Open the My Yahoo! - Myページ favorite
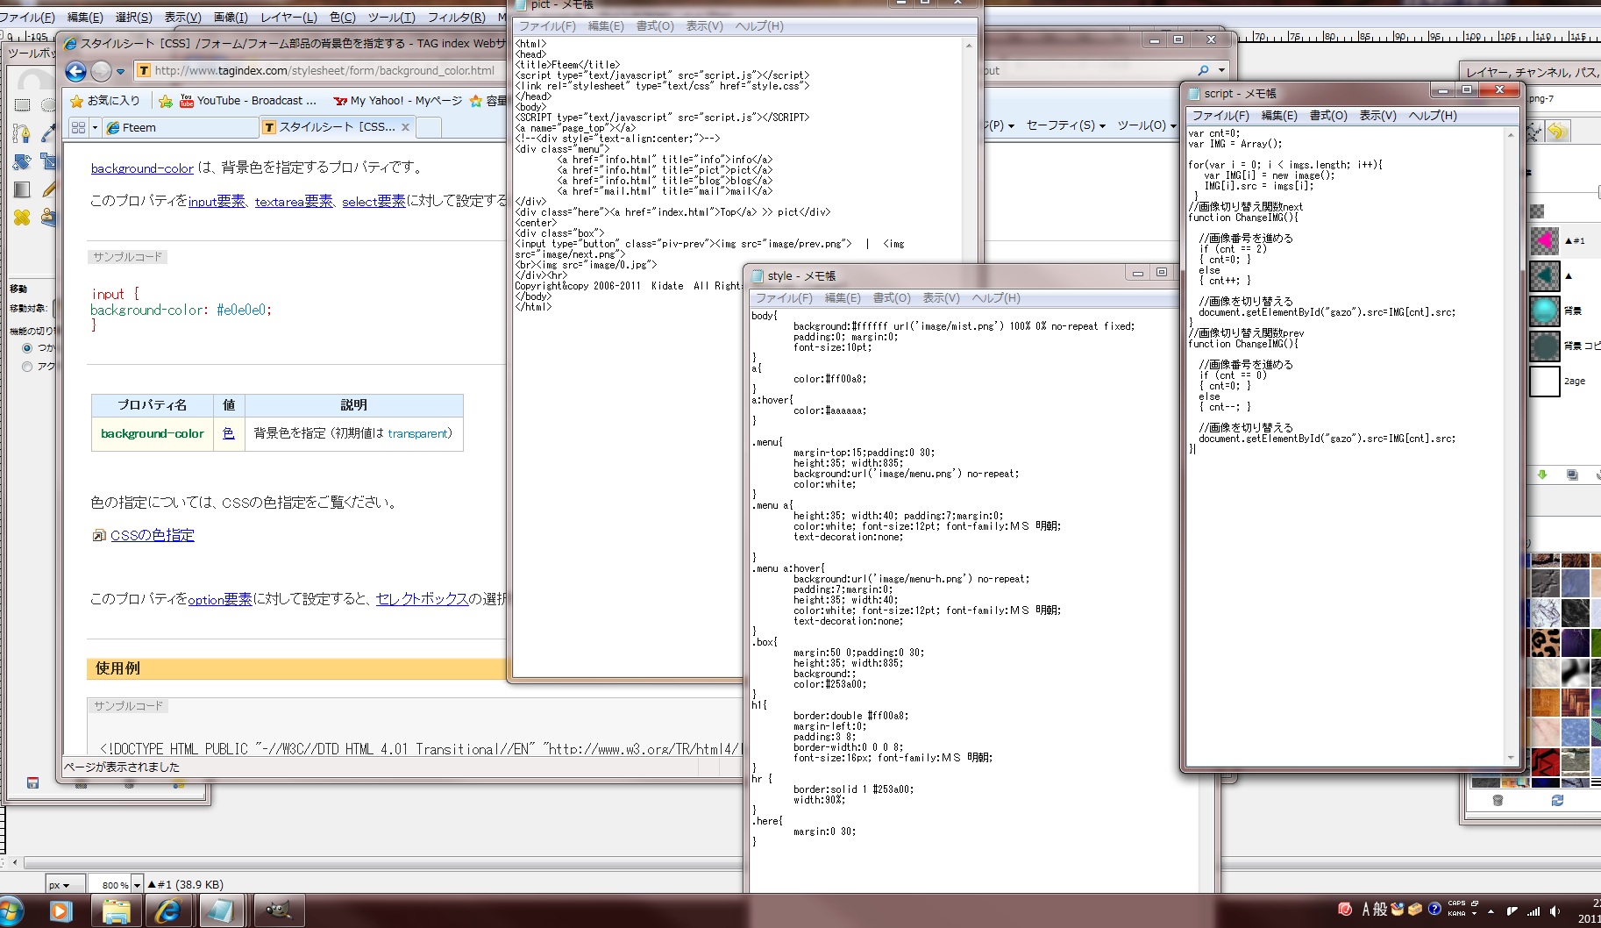 397,101
